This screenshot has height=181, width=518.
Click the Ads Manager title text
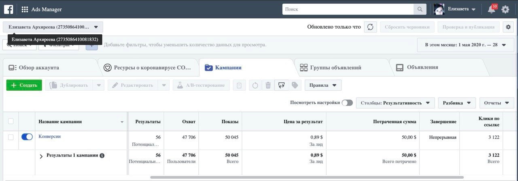47,9
